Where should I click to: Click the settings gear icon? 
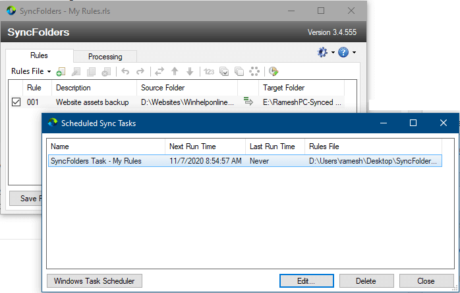322,52
